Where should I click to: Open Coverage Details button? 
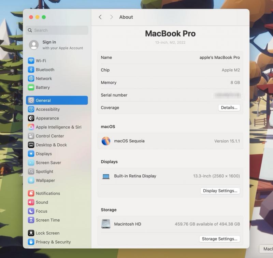229,107
